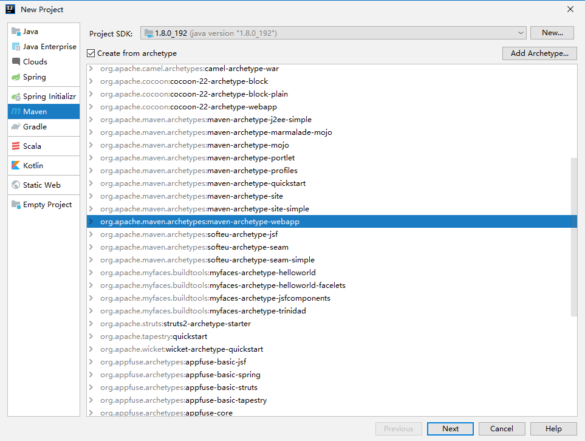
Task: Select the Gradle project type
Action: click(44, 127)
